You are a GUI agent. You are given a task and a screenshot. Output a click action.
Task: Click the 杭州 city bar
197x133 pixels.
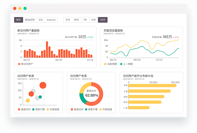tap(145, 102)
